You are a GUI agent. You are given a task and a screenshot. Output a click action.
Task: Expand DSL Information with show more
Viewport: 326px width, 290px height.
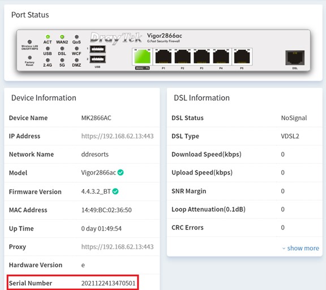[x=301, y=248]
